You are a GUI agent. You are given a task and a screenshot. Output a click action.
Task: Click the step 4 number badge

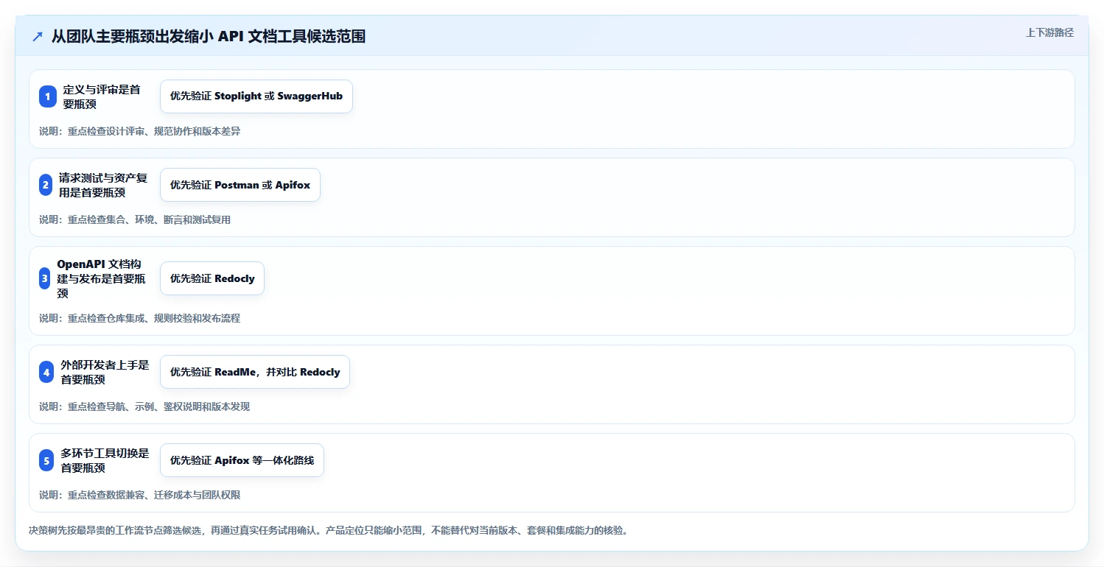point(46,372)
